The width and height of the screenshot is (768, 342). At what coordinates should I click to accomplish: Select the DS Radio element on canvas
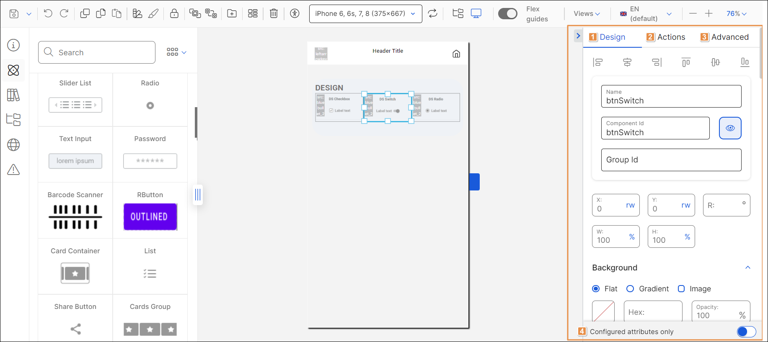click(x=436, y=108)
